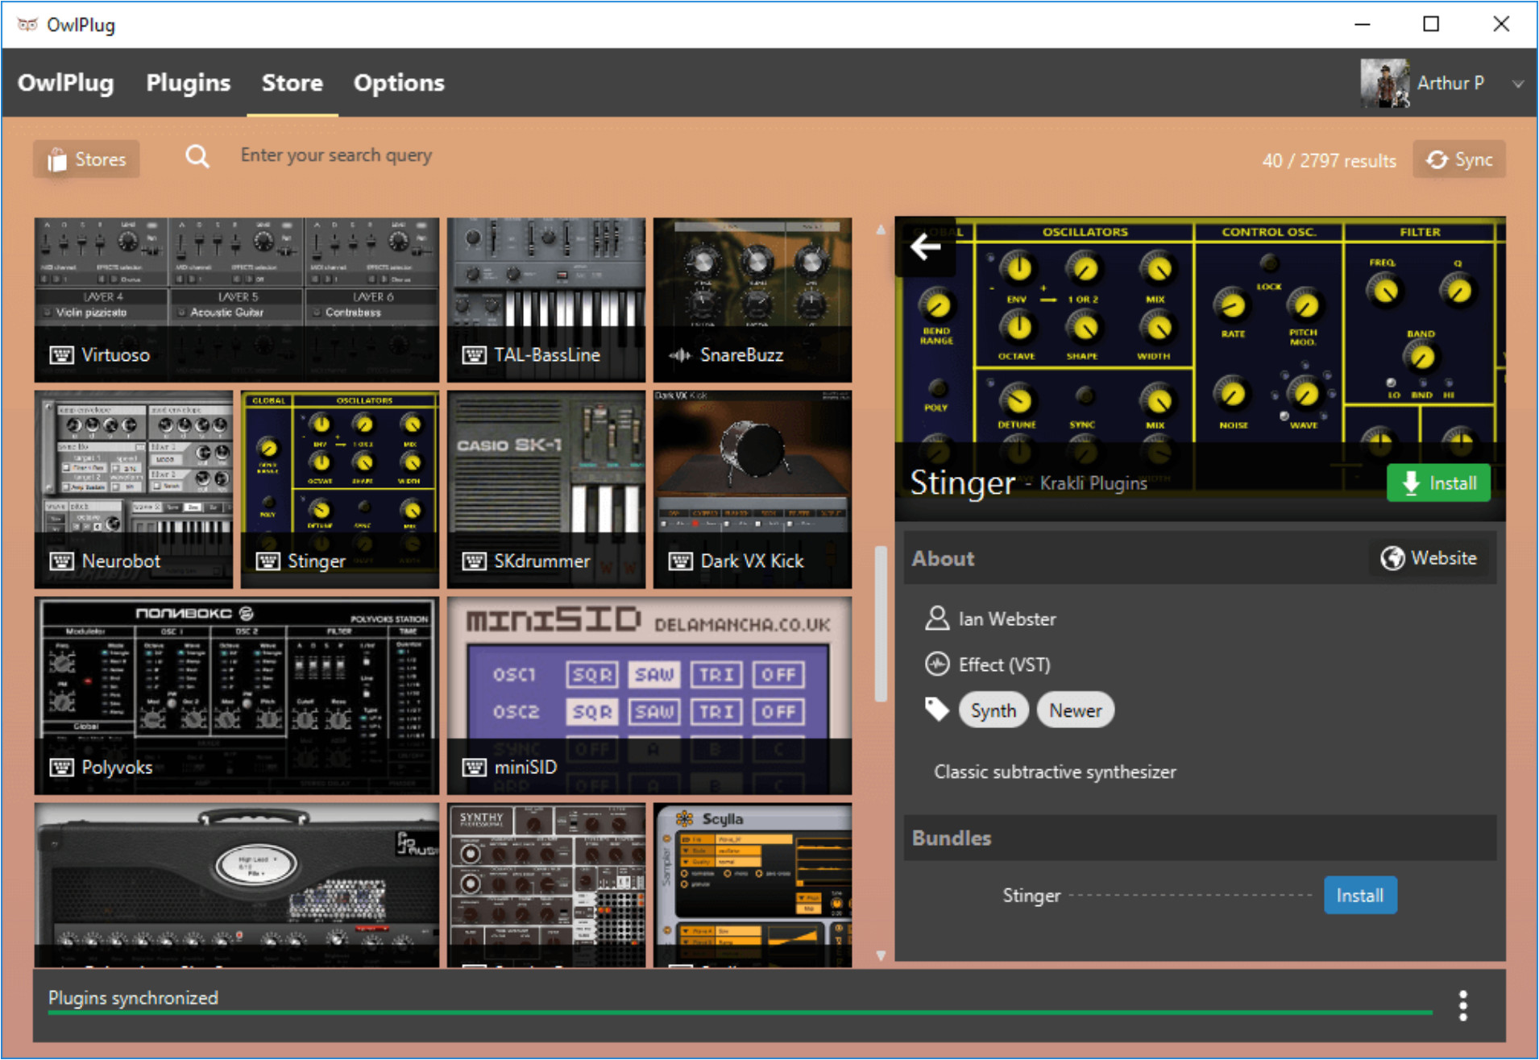1539x1060 pixels.
Task: Click the keyboard icon beside Neurobot
Action: coord(62,561)
